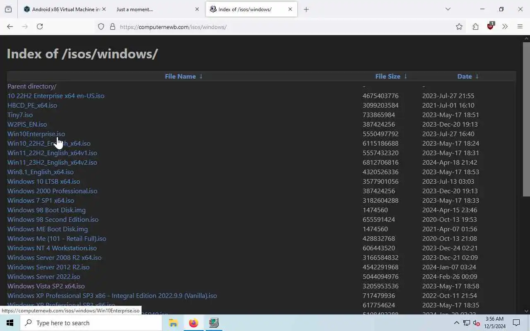The width and height of the screenshot is (530, 331).
Task: Open the network tray icon
Action: pyautogui.click(x=467, y=323)
